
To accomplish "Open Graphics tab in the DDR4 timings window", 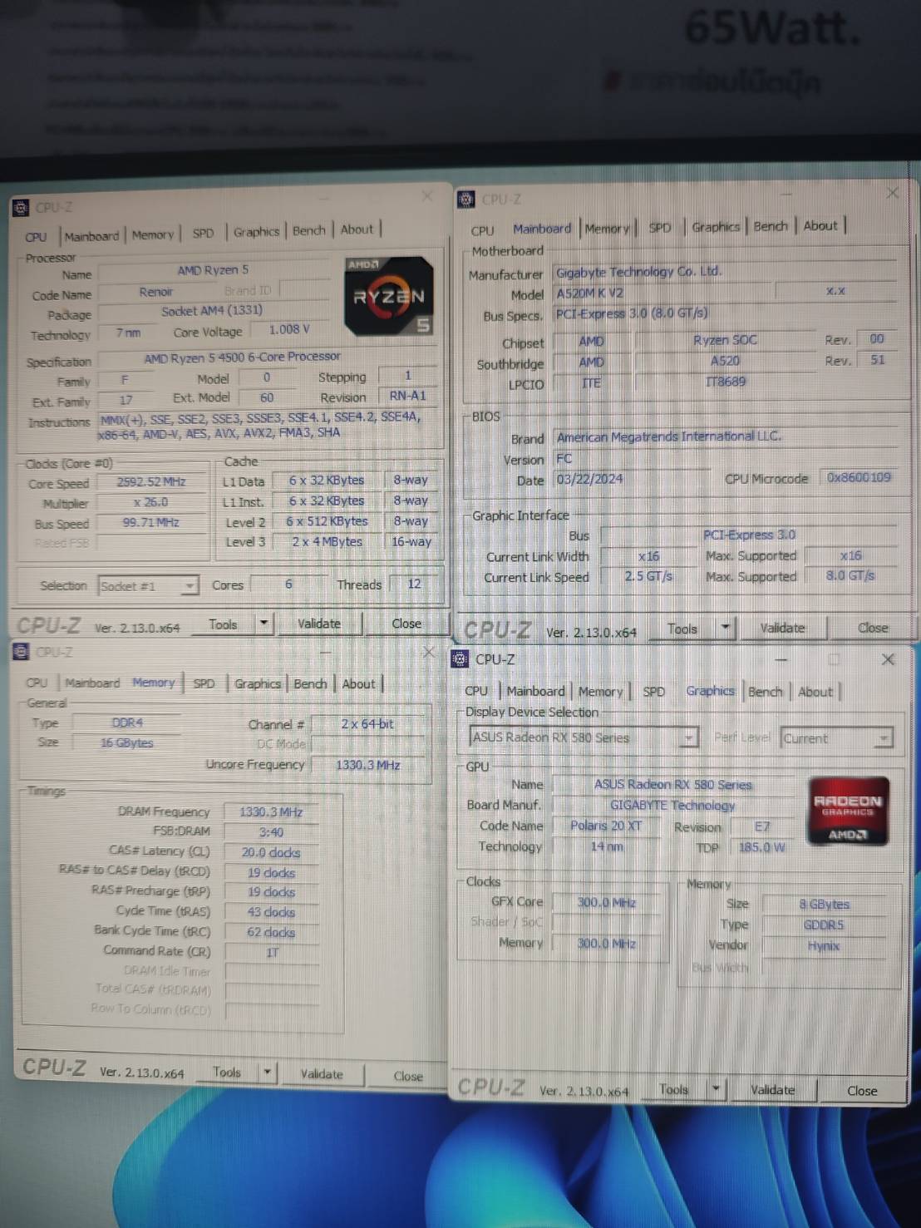I will (x=258, y=683).
